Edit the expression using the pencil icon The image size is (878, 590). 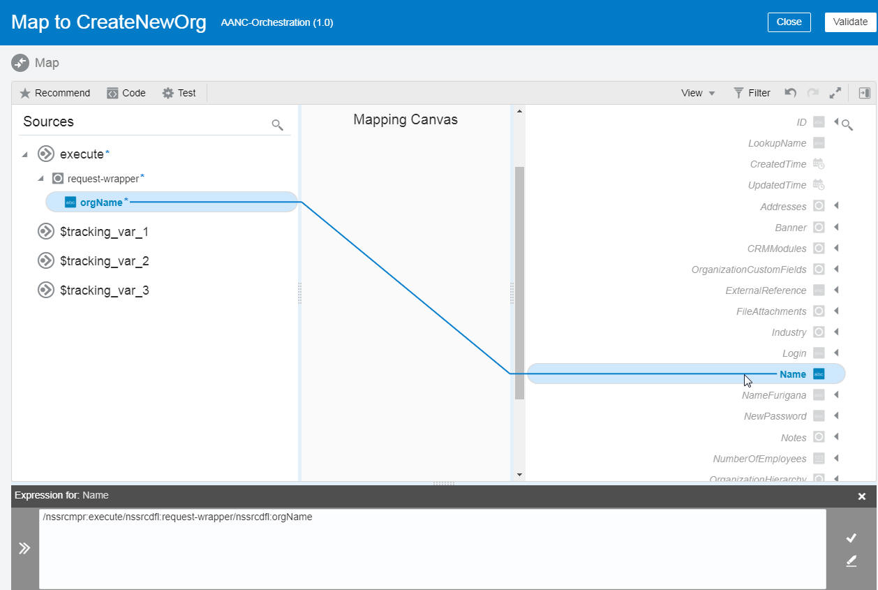851,561
